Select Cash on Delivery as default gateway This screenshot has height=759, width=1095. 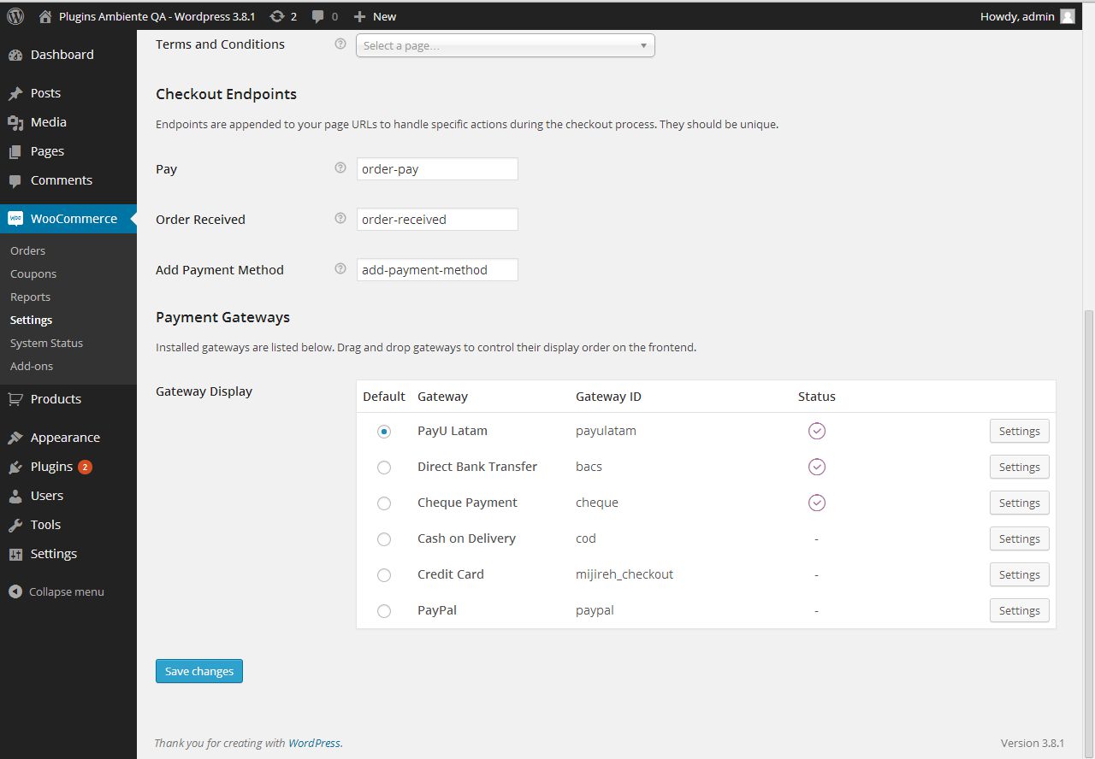[384, 539]
